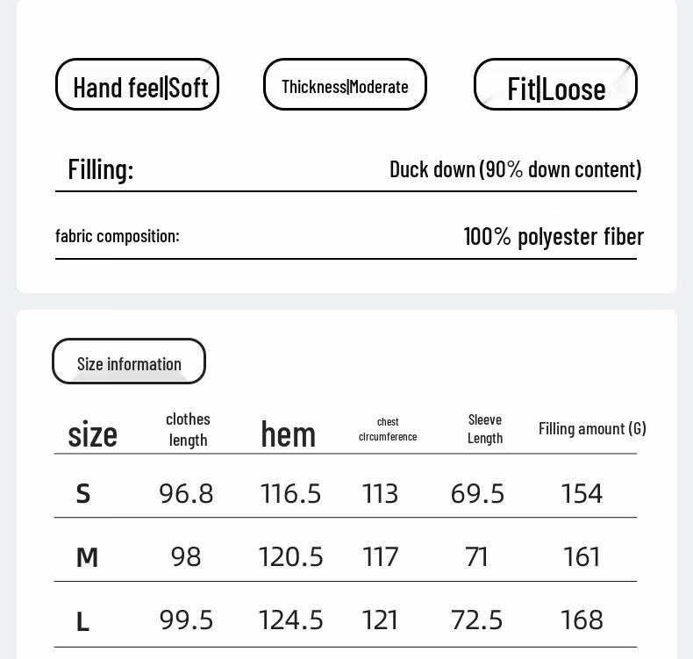Click the Filling label

click(x=101, y=168)
